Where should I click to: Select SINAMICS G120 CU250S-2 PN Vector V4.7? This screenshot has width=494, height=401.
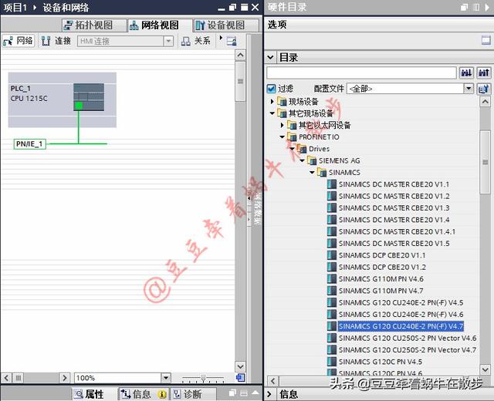pos(408,350)
